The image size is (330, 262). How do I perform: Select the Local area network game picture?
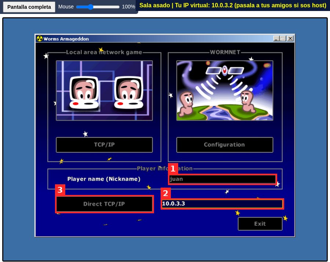point(104,91)
